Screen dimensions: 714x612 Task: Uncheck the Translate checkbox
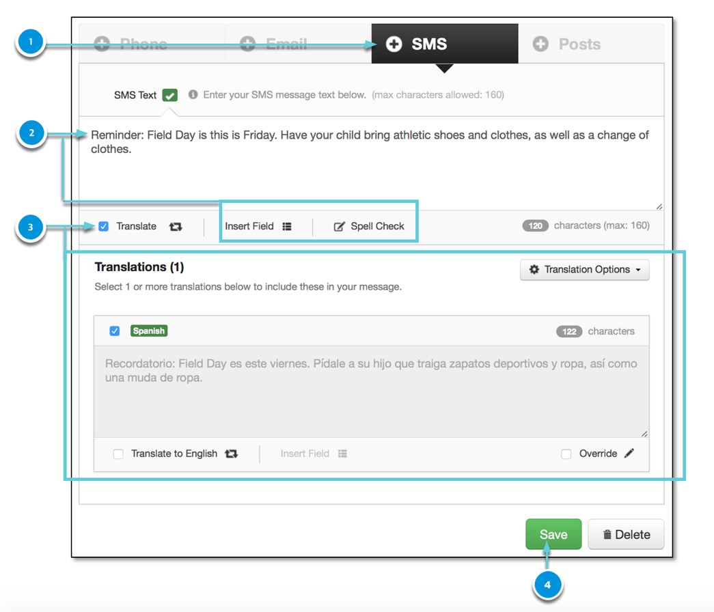(104, 226)
